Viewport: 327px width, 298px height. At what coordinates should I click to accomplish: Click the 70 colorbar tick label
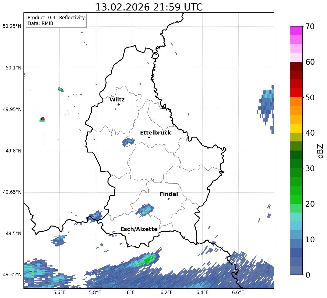tap(310, 26)
